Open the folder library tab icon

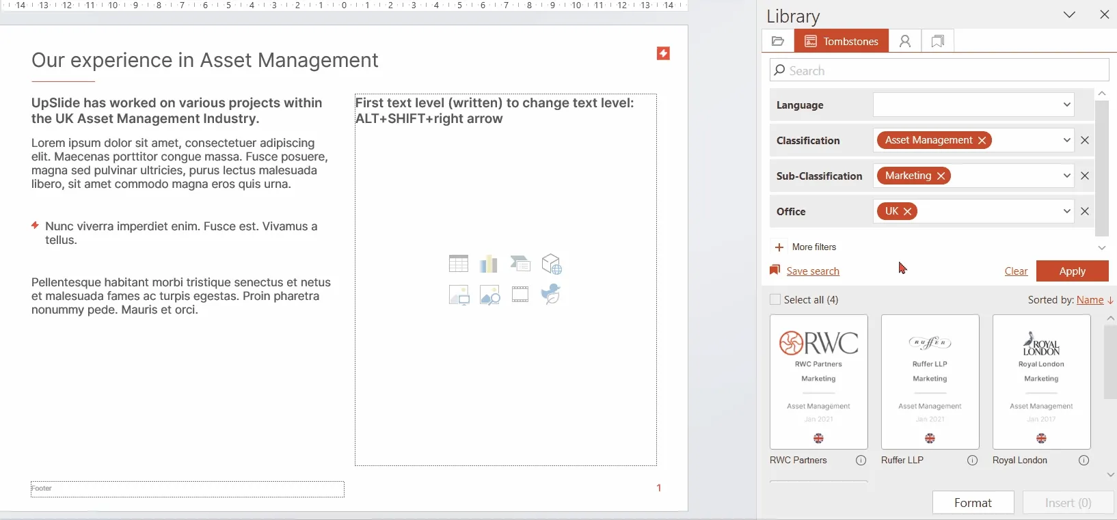click(778, 41)
